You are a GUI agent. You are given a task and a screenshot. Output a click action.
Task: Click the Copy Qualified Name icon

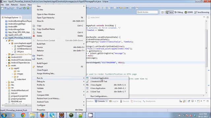pyautogui.click(x=34, y=29)
